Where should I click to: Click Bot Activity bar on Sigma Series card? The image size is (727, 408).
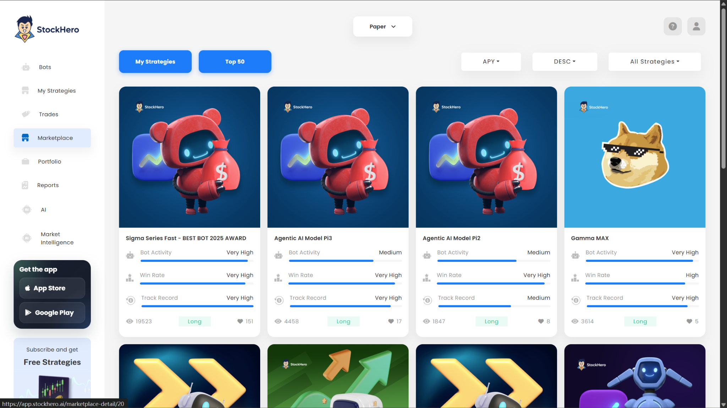click(x=197, y=261)
